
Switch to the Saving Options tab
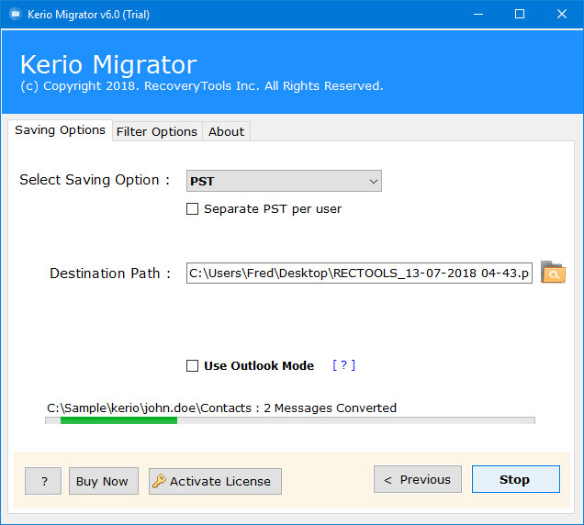point(60,130)
